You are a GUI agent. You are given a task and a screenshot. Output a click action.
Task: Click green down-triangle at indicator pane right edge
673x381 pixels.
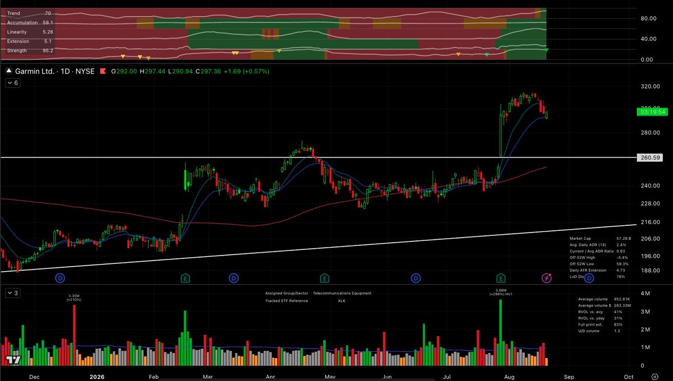click(x=546, y=50)
